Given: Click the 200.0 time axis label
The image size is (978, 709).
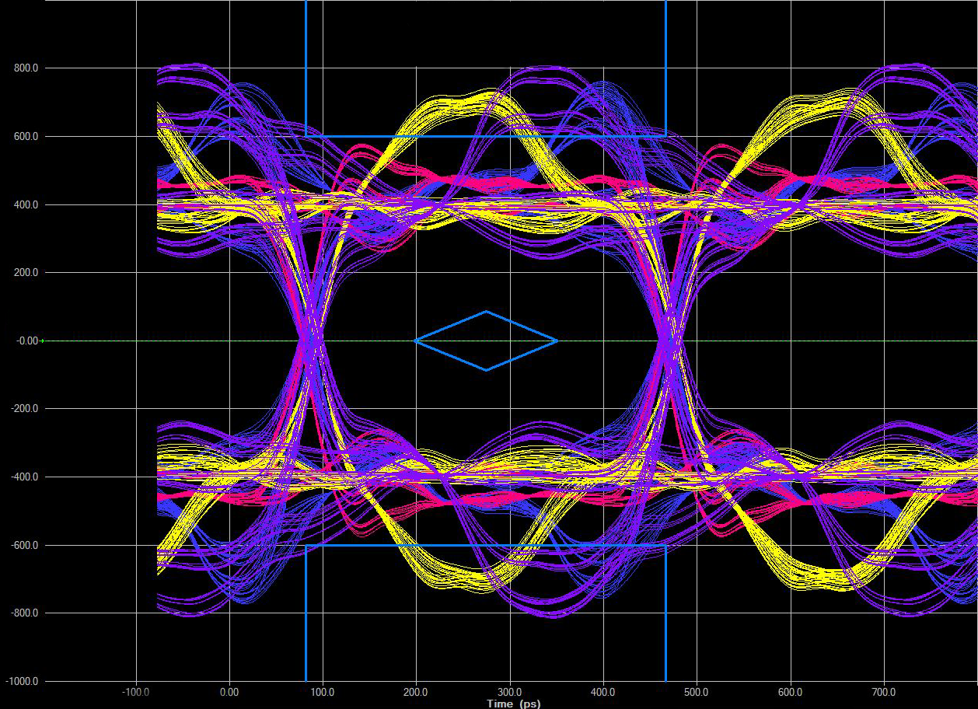Looking at the screenshot, I should (416, 691).
